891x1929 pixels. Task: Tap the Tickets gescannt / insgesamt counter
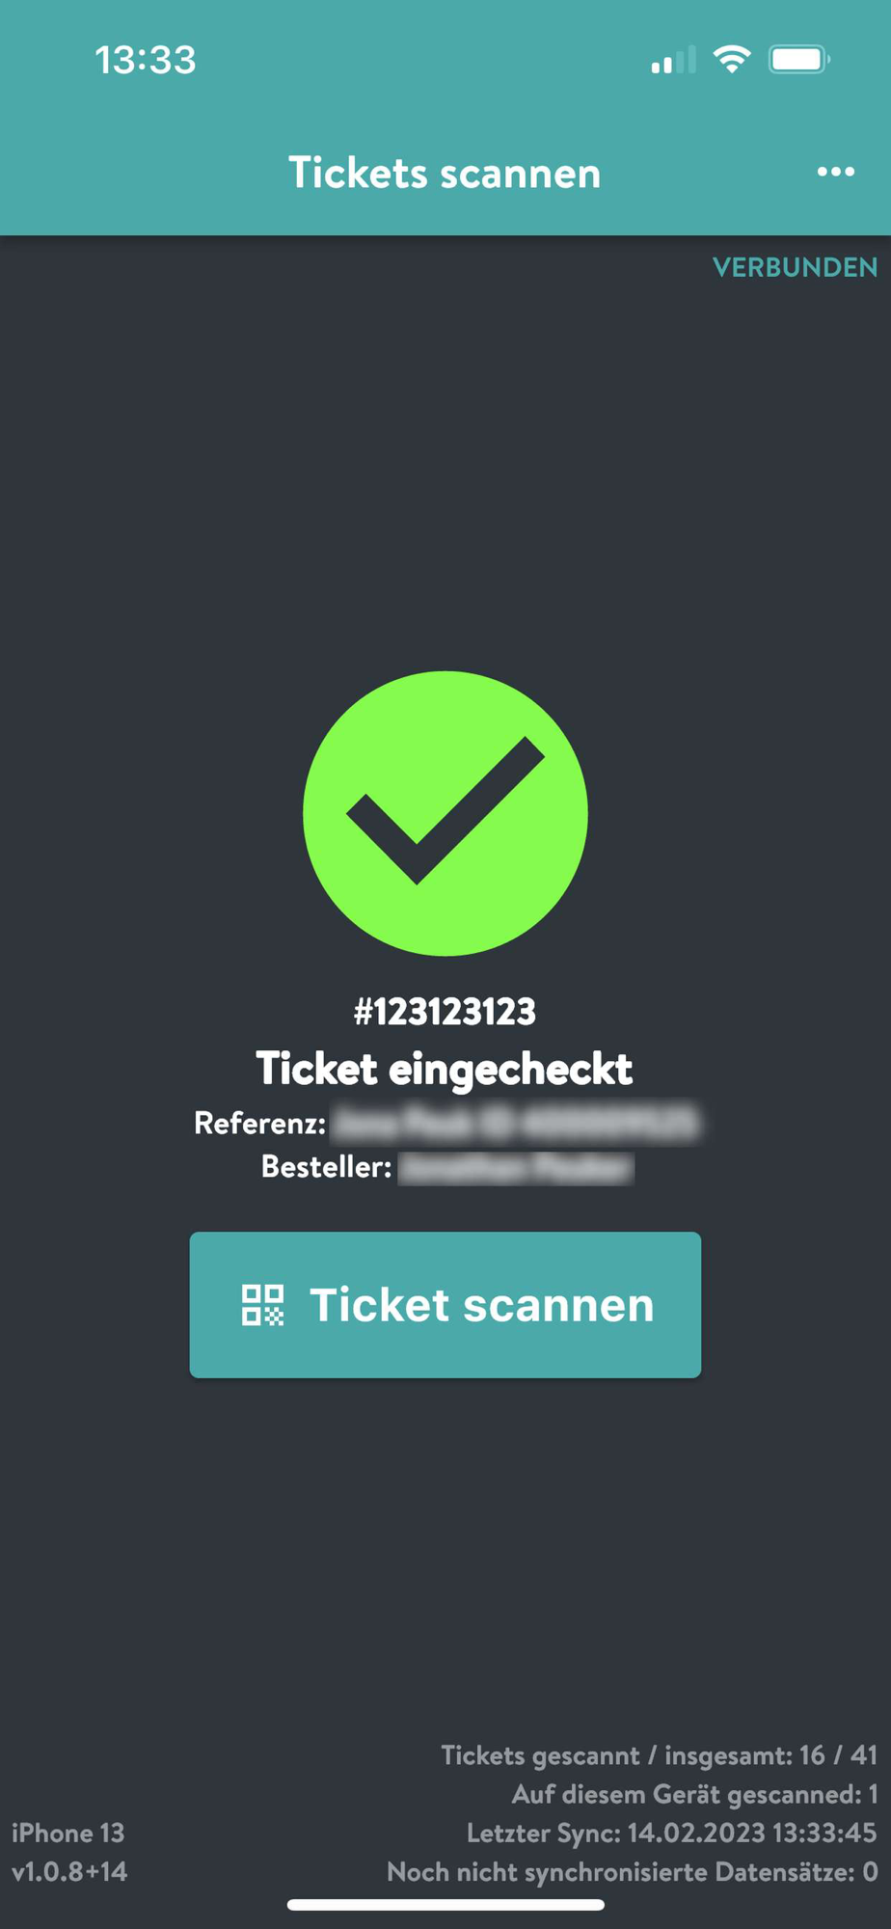(659, 1755)
